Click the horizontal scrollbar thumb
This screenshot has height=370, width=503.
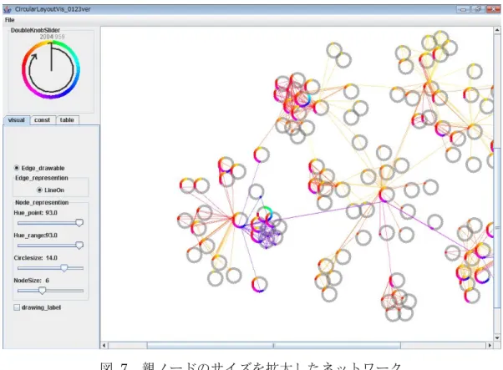coord(273,345)
